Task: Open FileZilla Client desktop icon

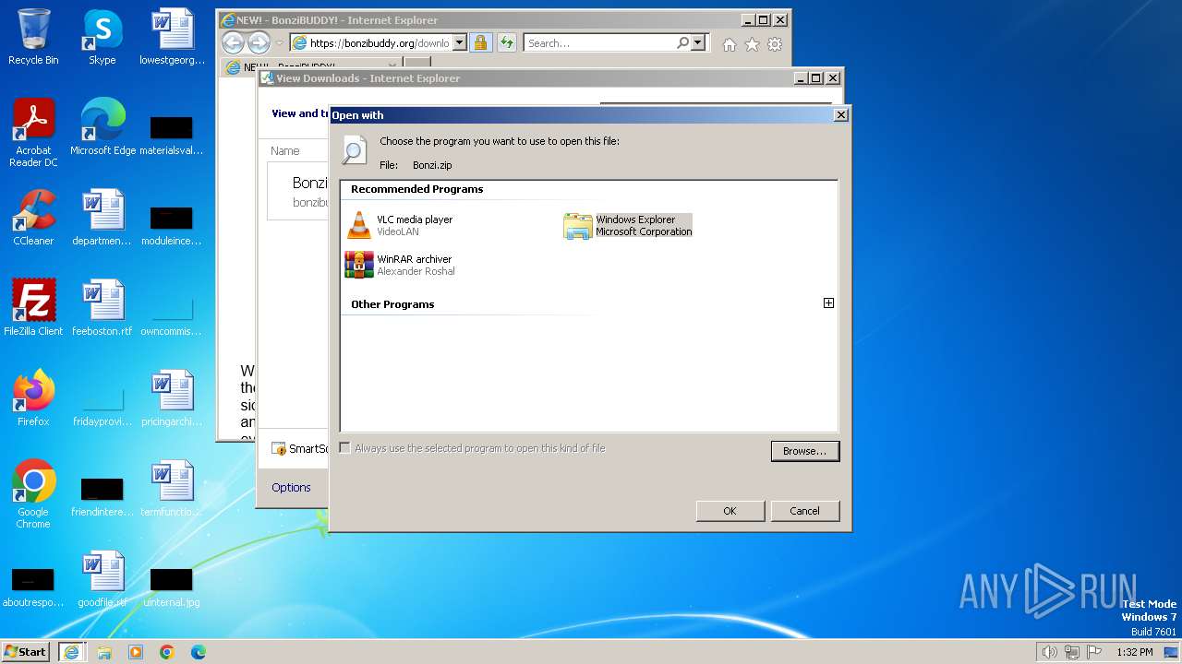Action: (33, 308)
